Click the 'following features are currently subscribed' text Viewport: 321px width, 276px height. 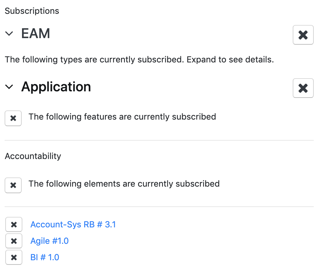122,117
